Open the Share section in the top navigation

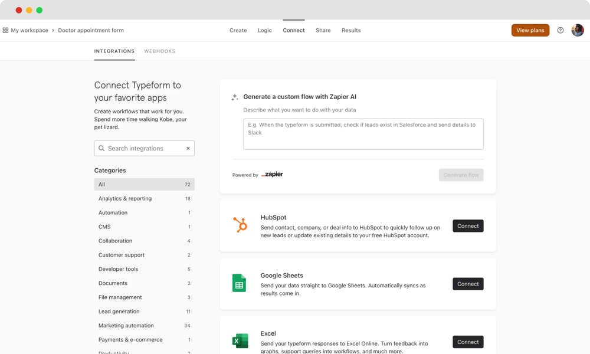323,30
